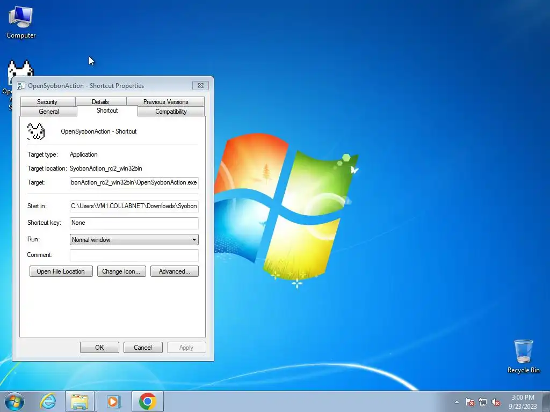
Task: Launch Windows Media Player from taskbar
Action: click(113, 401)
